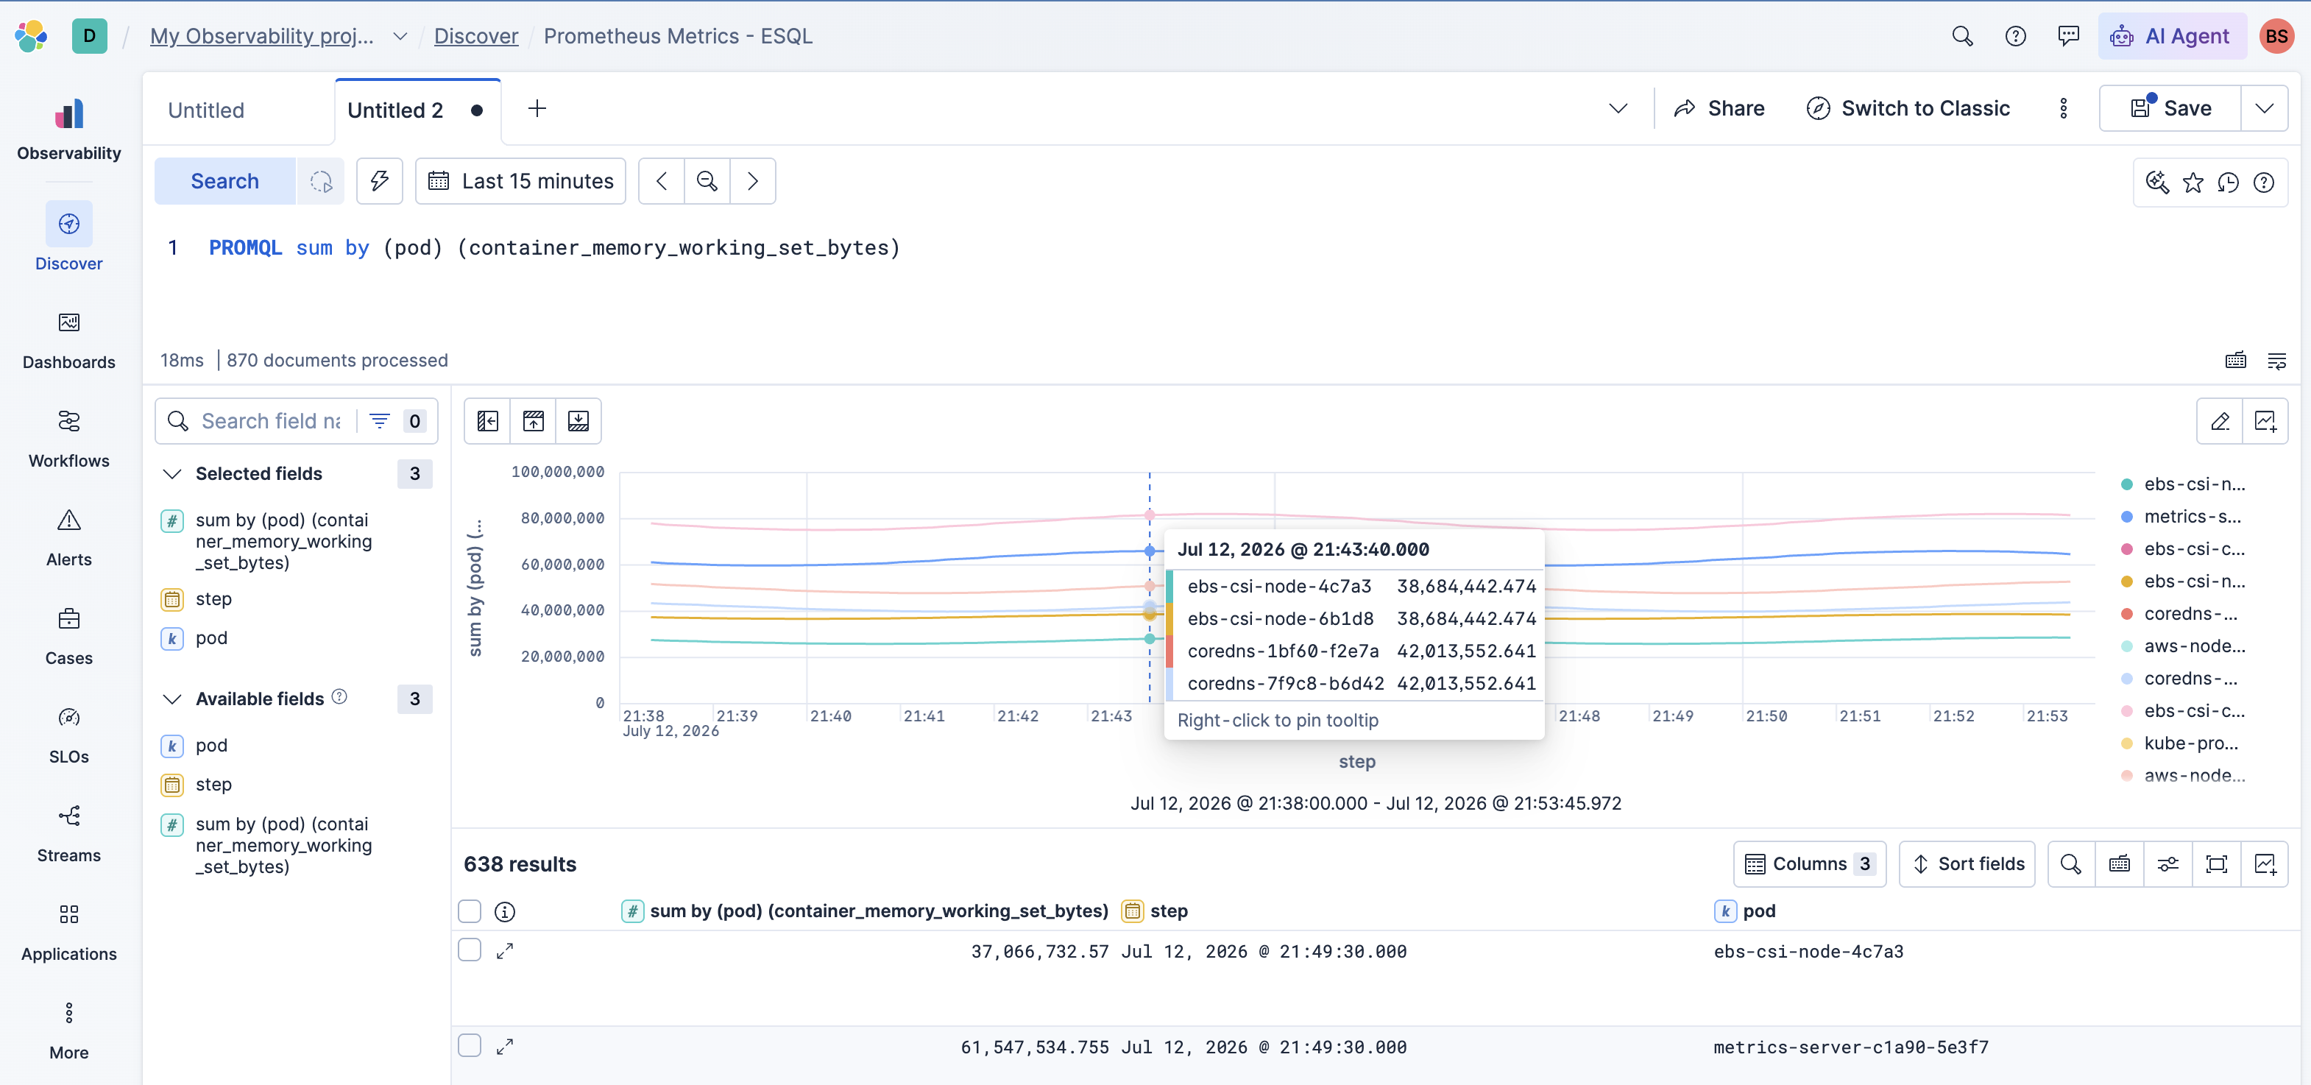The width and height of the screenshot is (2311, 1085).
Task: Click the Share button
Action: point(1719,109)
